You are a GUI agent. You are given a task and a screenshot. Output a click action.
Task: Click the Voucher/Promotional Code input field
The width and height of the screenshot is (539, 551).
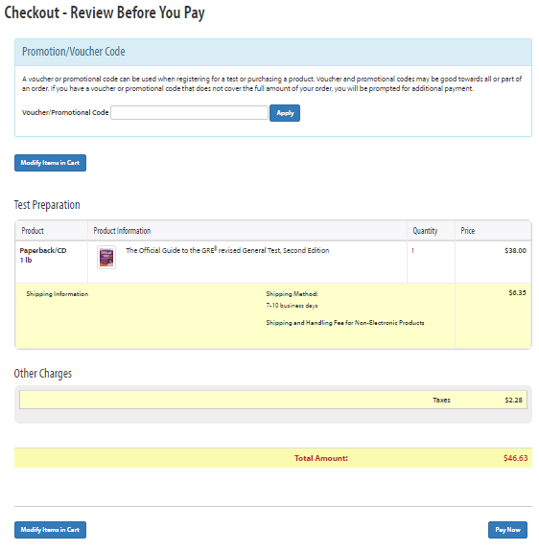pos(189,113)
